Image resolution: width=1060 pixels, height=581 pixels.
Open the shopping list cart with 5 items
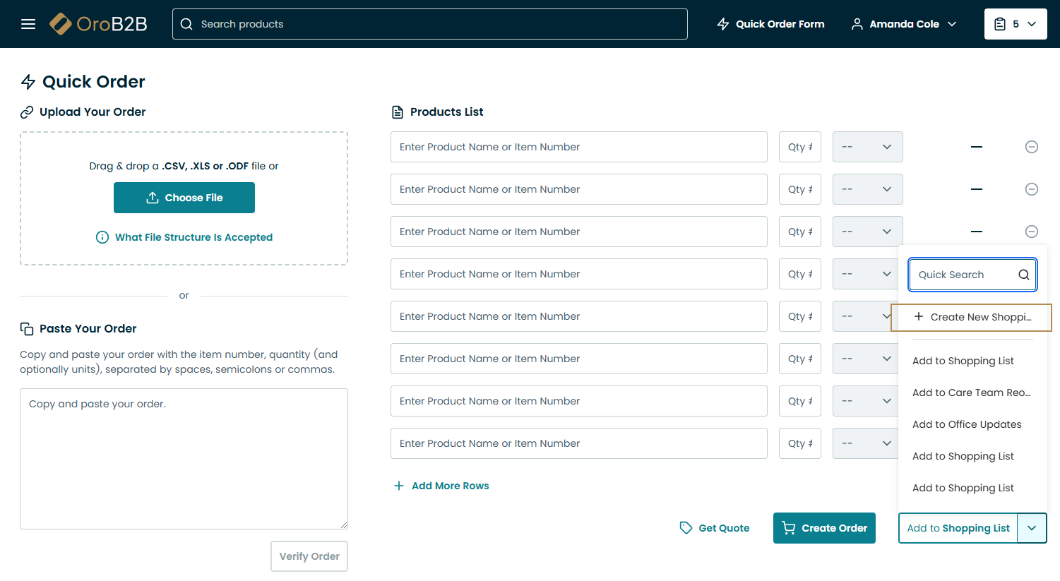[1015, 24]
